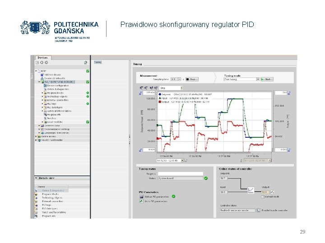
Task: Click the measurement Stop button
Action: (192, 79)
